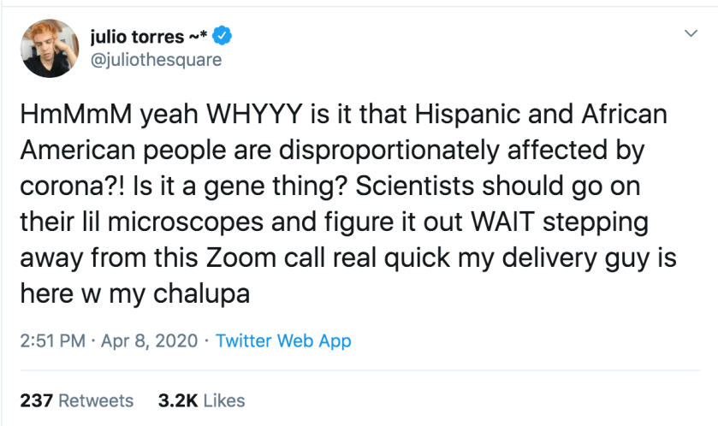Screen dimensions: 718x426
Task: Expand the tweet options chevron menu
Action: click(691, 34)
